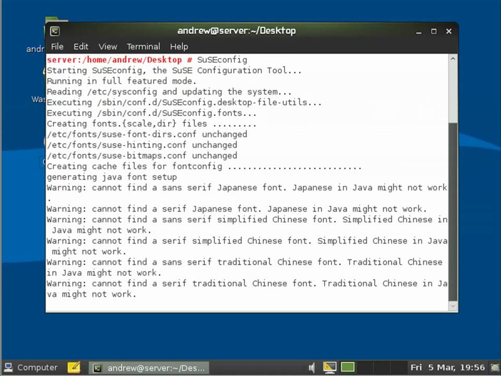Click the 'Starting SuSEconfig, the SuSE Configuration Tool' line

pyautogui.click(x=174, y=70)
